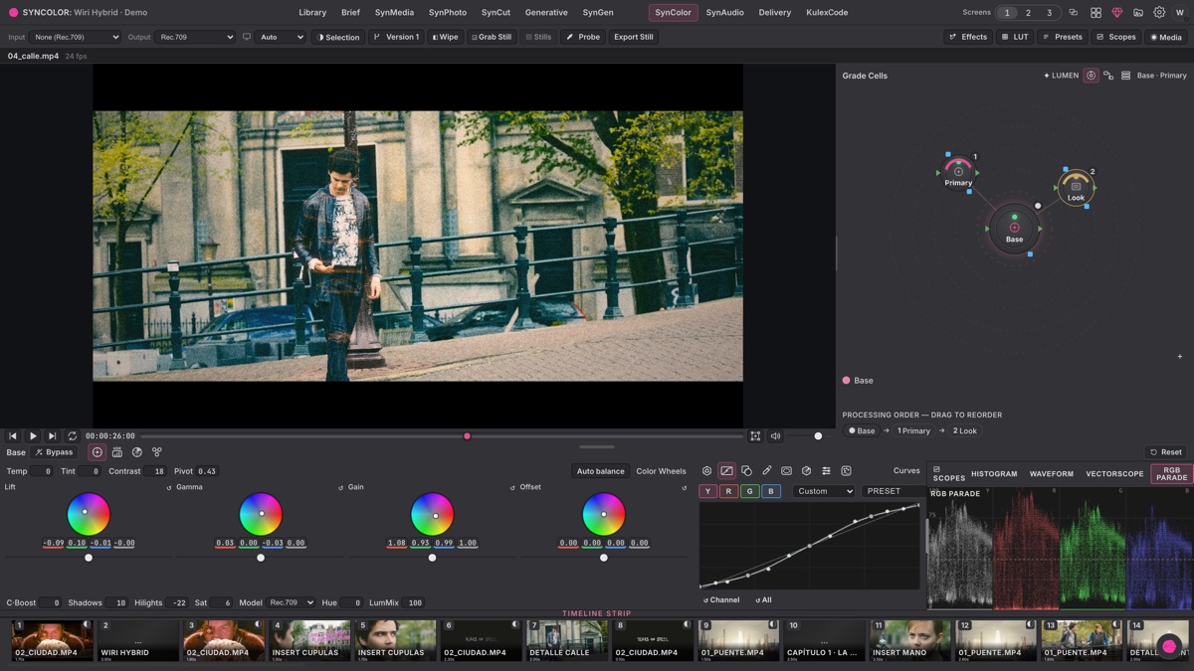1194x671 pixels.
Task: Pick the eyedropper tool icon
Action: pos(766,471)
